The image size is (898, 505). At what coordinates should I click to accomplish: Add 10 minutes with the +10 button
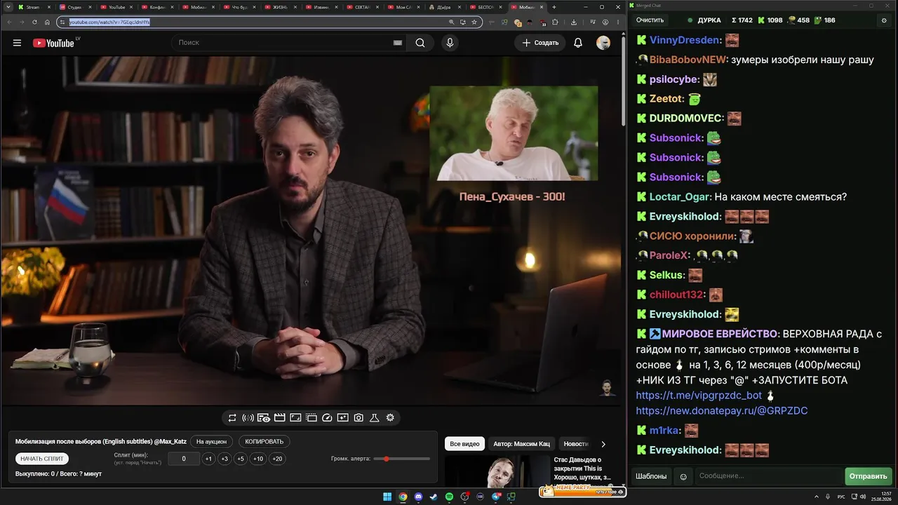pos(258,459)
